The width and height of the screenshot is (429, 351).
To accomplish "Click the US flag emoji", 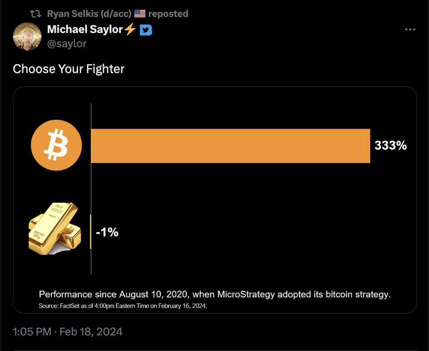I will pos(140,14).
